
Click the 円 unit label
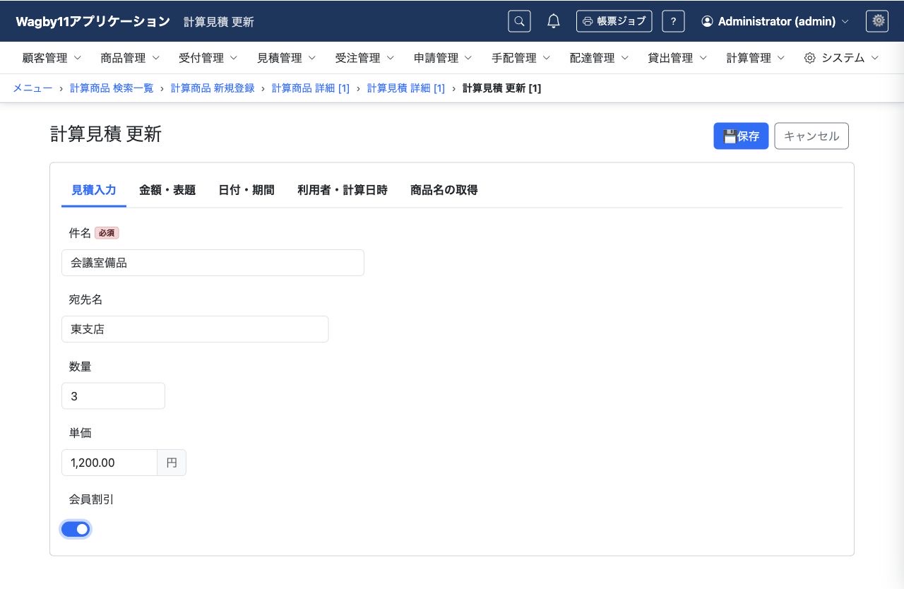tap(172, 463)
